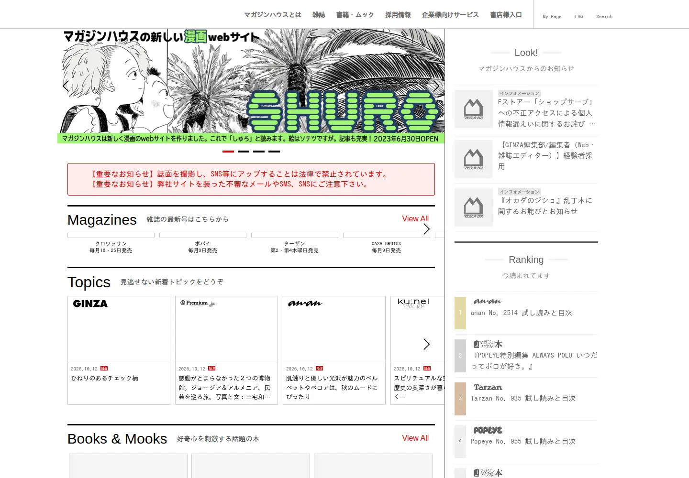The height and width of the screenshot is (478, 689).
Task: Go to previous slide in hero carousel
Action: pyautogui.click(x=66, y=86)
